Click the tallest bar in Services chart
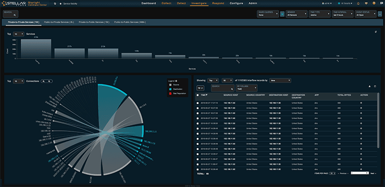 (36, 49)
